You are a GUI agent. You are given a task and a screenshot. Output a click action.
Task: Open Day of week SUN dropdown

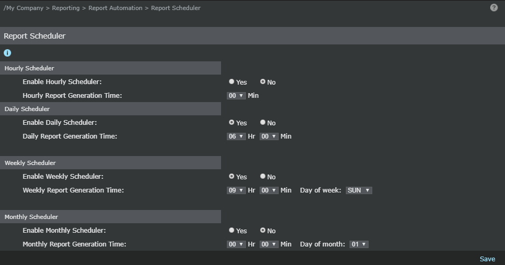[359, 190]
